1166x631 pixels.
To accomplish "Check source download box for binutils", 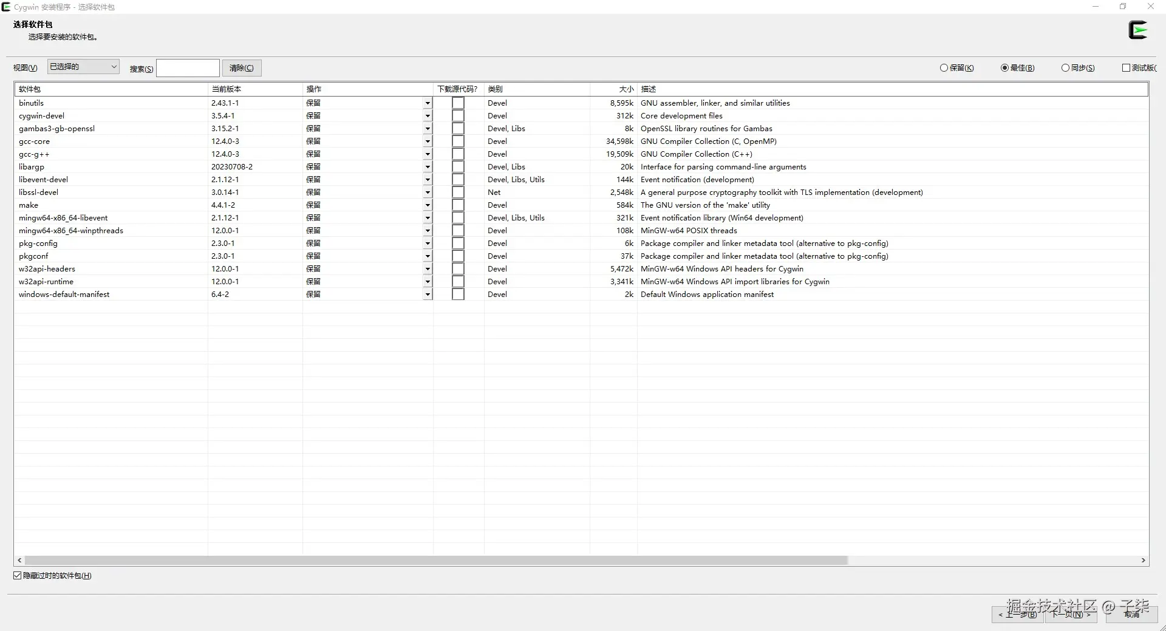I will click(x=458, y=103).
